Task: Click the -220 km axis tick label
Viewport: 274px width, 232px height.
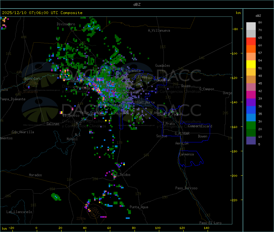Action: pos(234,200)
